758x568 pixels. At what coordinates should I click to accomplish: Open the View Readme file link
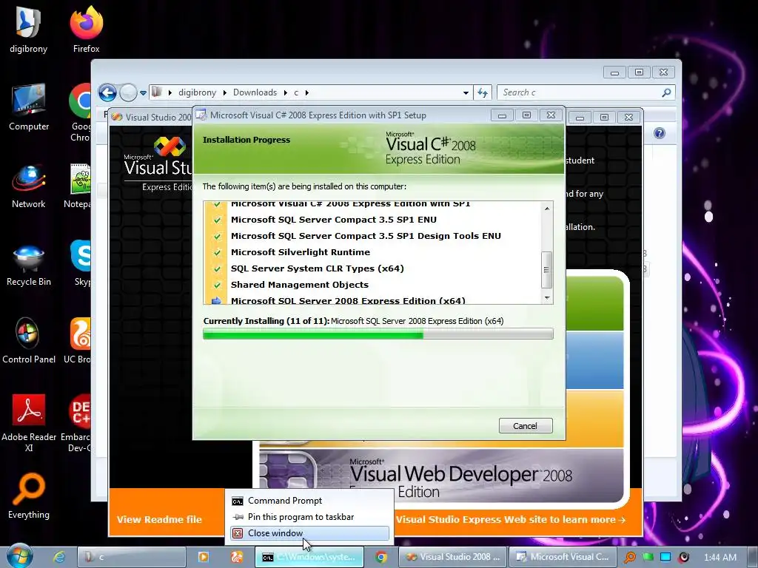point(159,520)
